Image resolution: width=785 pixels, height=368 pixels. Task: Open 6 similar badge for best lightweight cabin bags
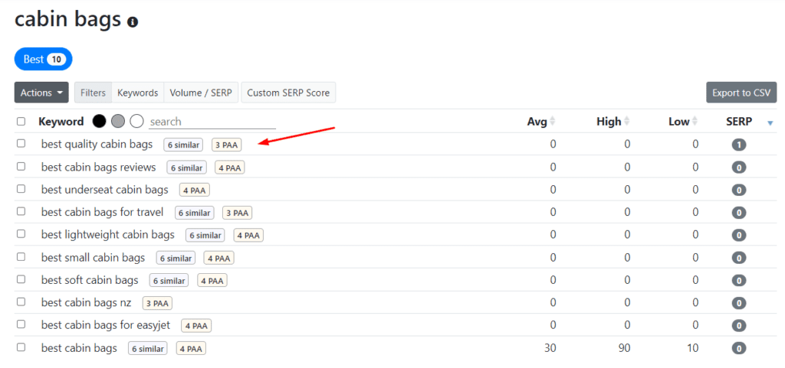pyautogui.click(x=205, y=236)
